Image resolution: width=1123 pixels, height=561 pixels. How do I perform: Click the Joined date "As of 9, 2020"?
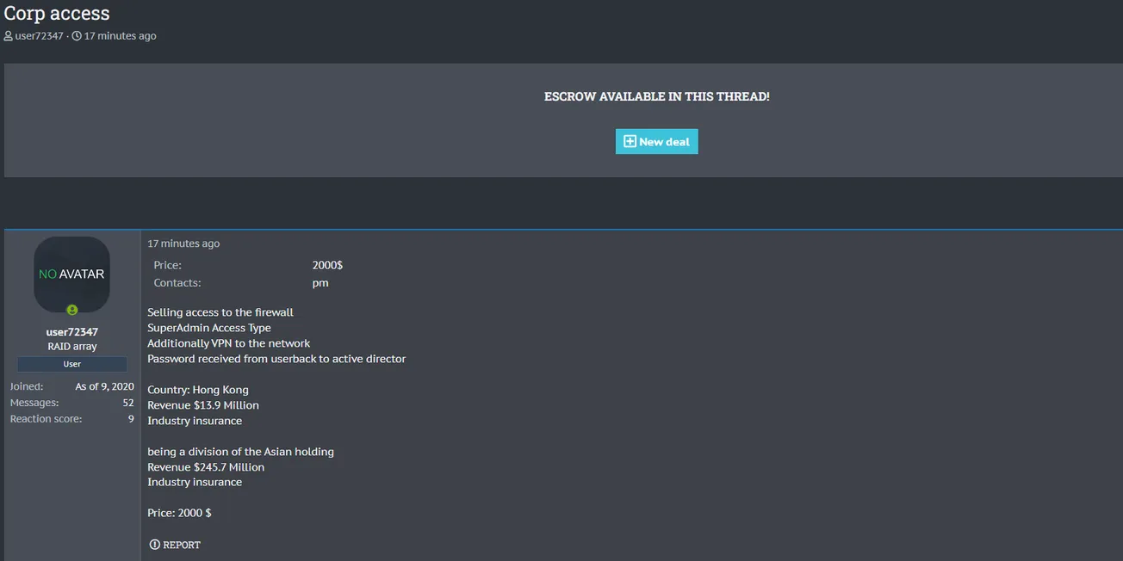click(x=104, y=386)
